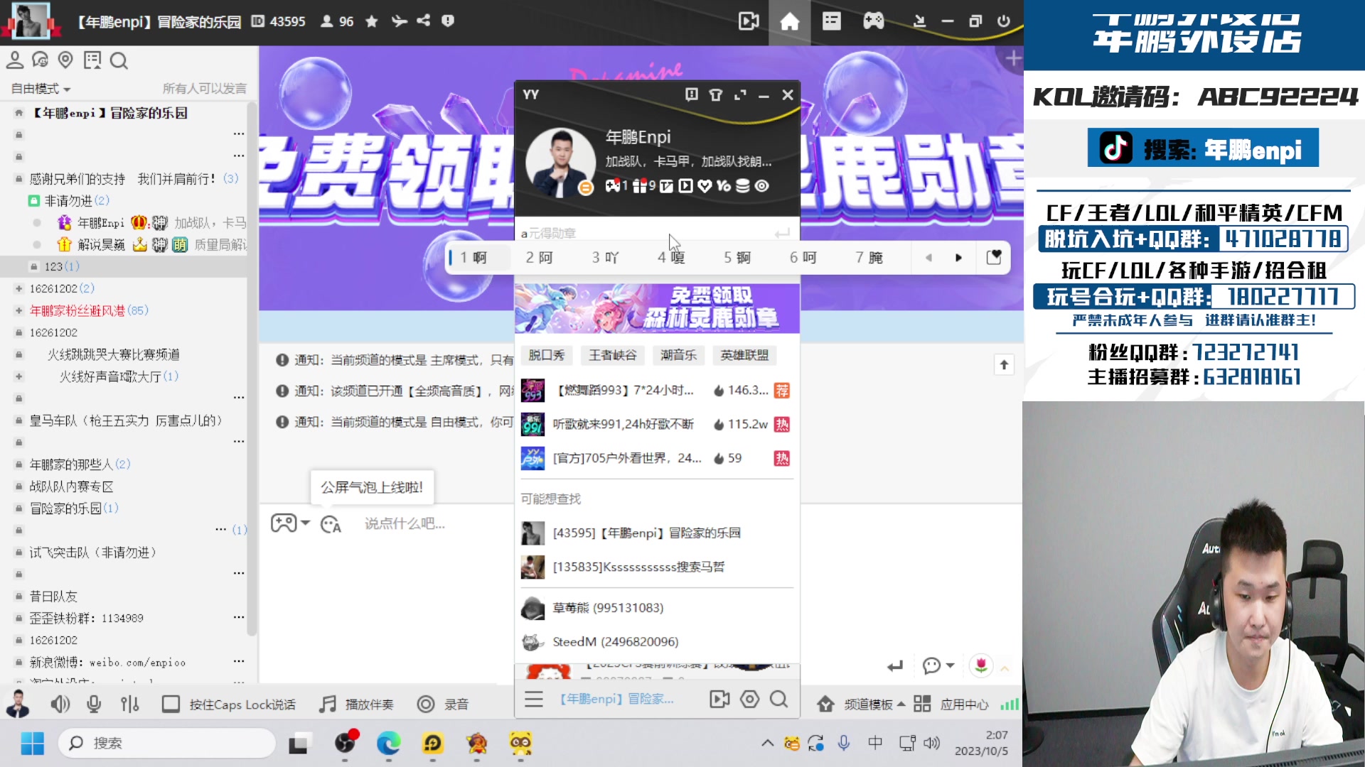
Task: Expand the 年鹏家粉丝避风港 (85) channel
Action: [19, 310]
